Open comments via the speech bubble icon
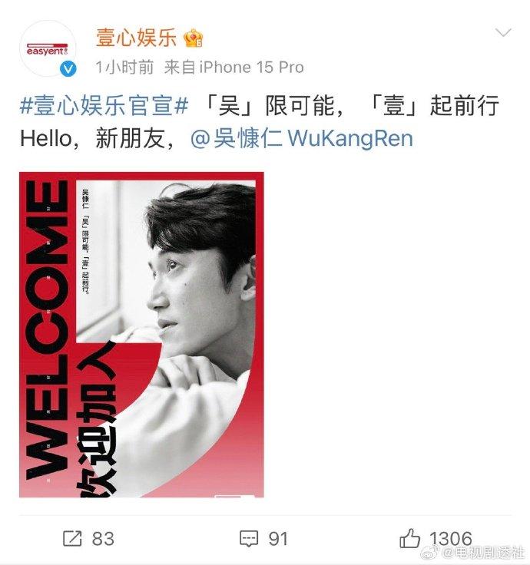This screenshot has width=530, height=565. [249, 539]
